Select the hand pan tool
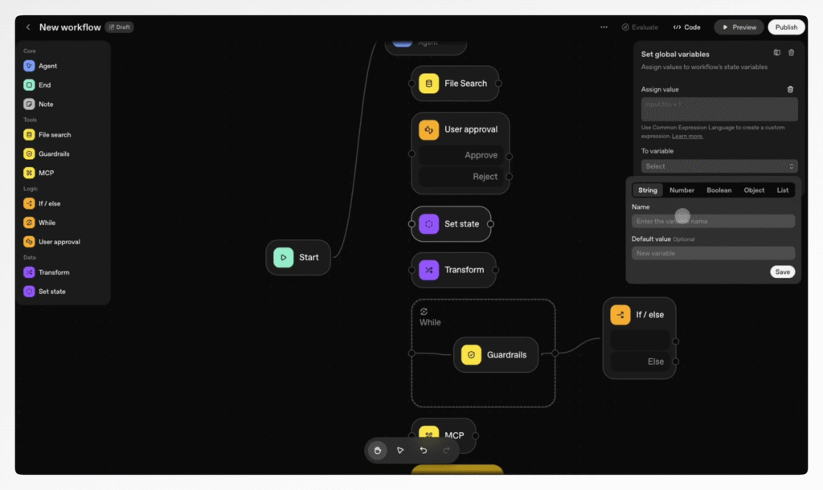 377,451
